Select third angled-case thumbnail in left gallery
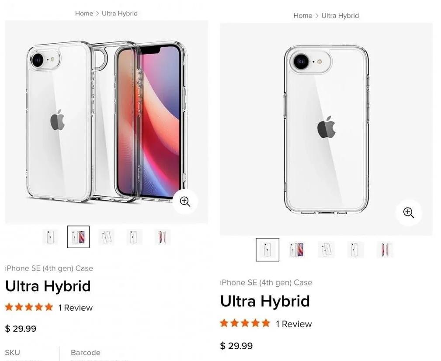Viewport: 441px width, 361px height. point(106,237)
